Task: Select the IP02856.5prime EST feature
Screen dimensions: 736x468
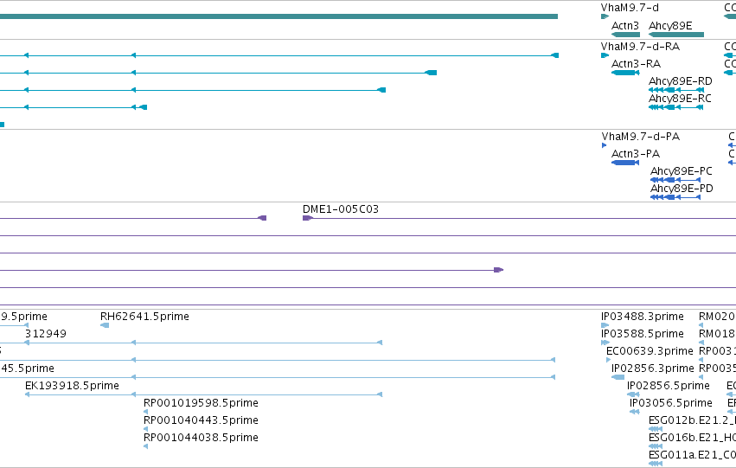Action: (x=633, y=394)
